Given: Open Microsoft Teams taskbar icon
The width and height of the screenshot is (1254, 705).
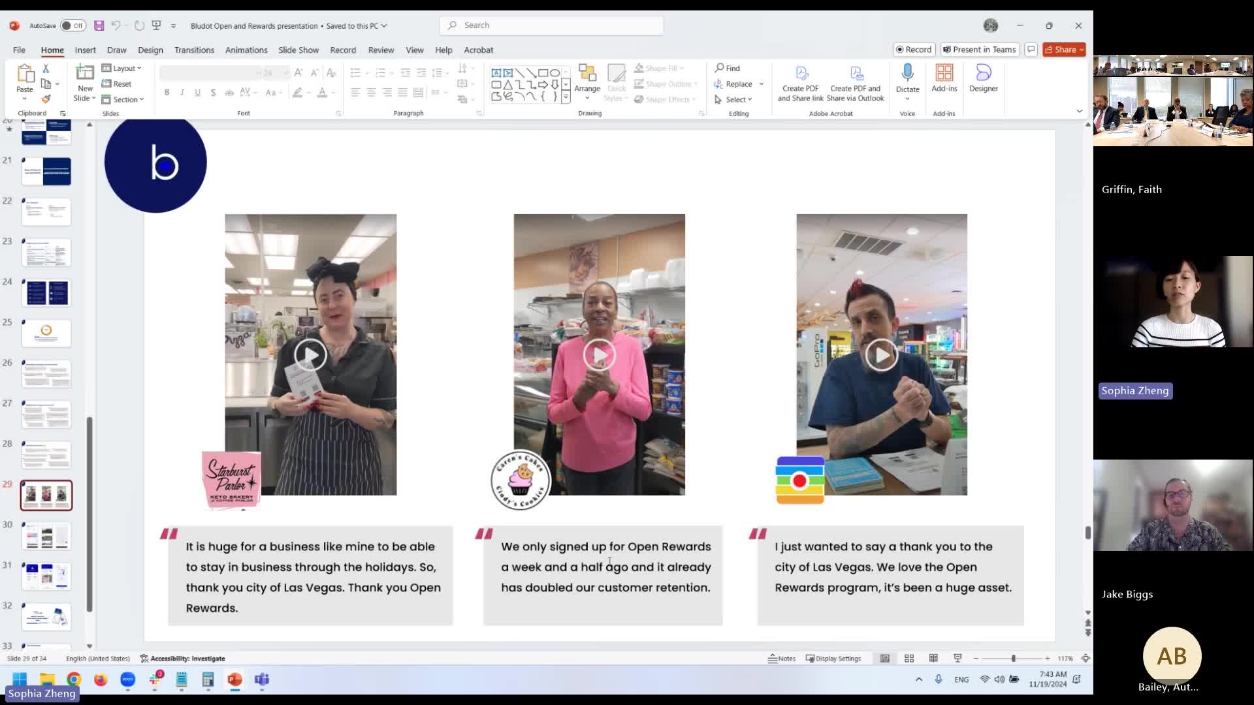Looking at the screenshot, I should click(x=262, y=680).
